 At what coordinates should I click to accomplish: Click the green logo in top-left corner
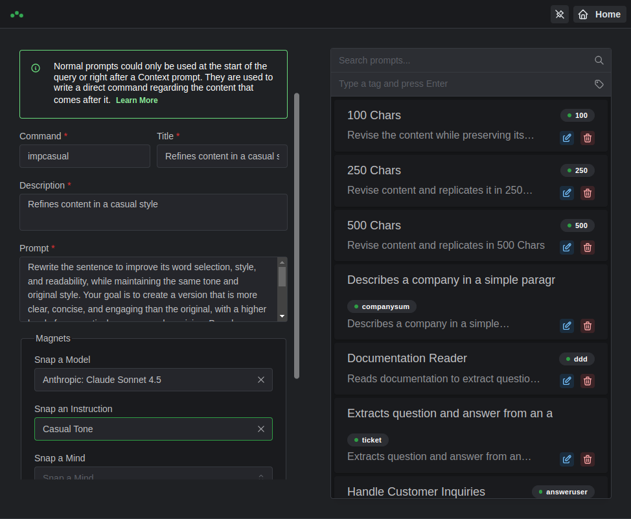[x=17, y=14]
